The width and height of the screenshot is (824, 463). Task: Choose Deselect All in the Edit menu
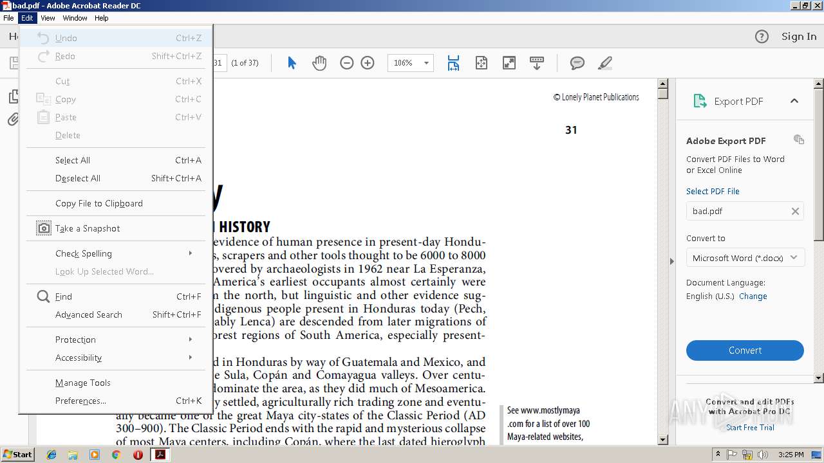(x=116, y=178)
